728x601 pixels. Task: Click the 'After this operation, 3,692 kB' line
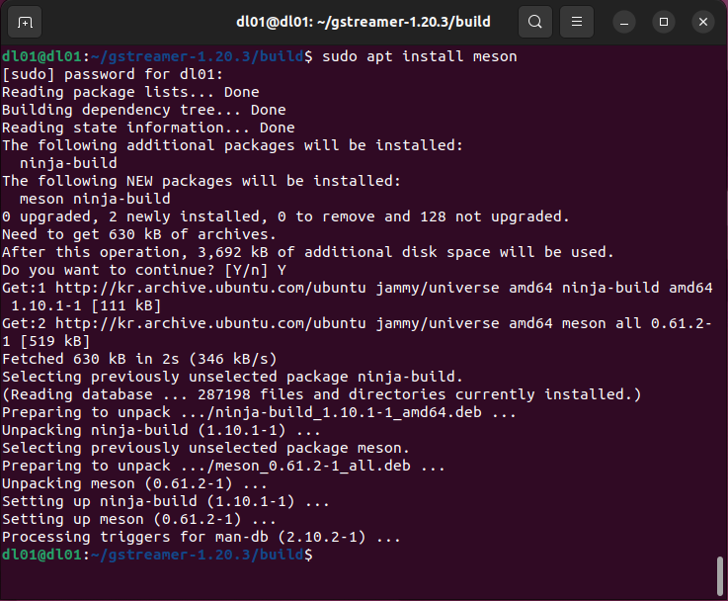coord(308,252)
